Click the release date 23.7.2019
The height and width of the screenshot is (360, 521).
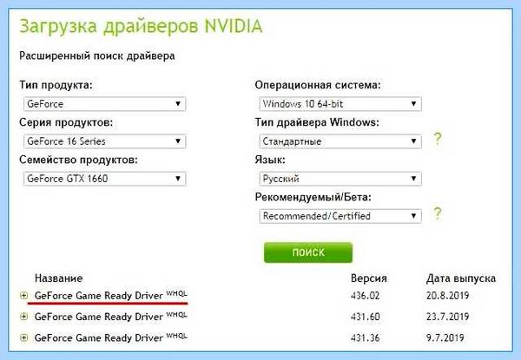447,317
